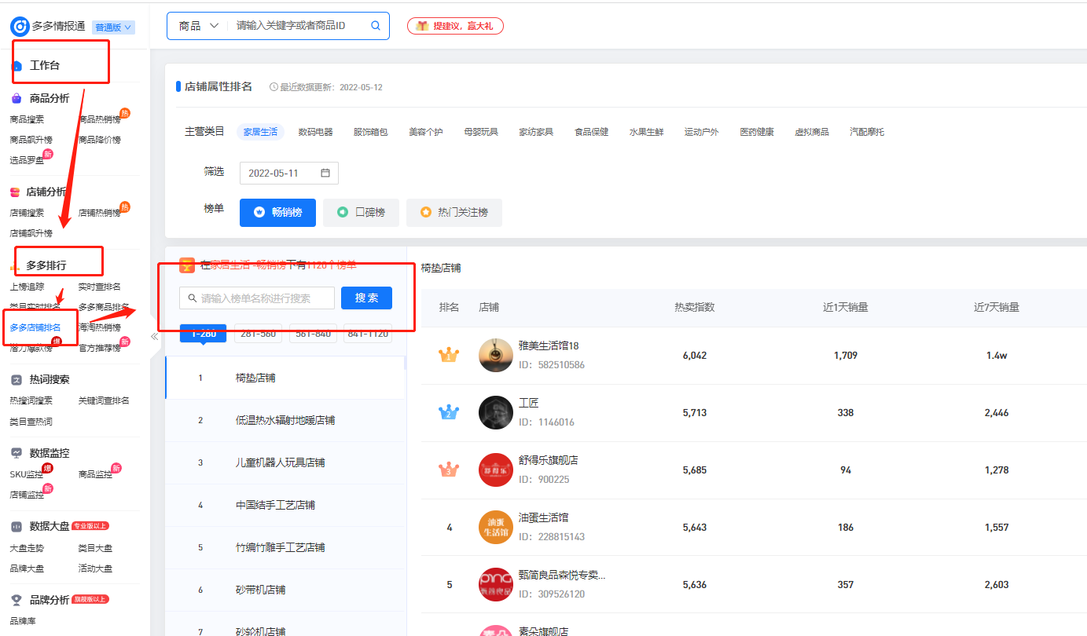Select the 家居生活 category tab

coord(260,132)
